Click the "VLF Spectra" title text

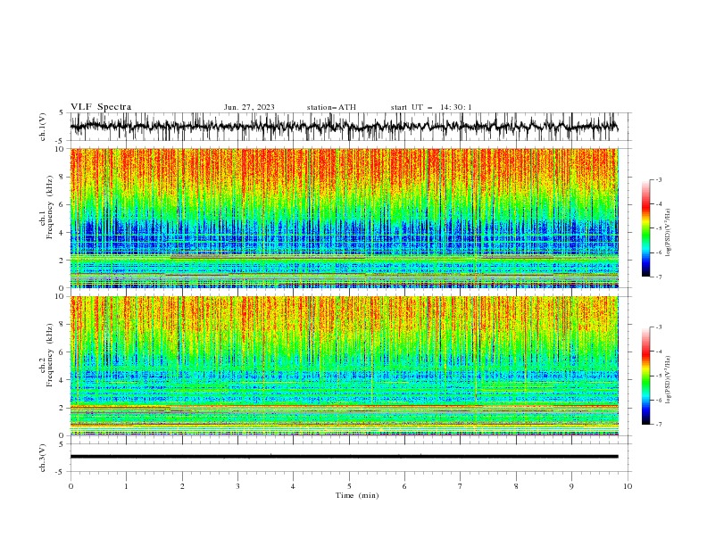point(101,107)
